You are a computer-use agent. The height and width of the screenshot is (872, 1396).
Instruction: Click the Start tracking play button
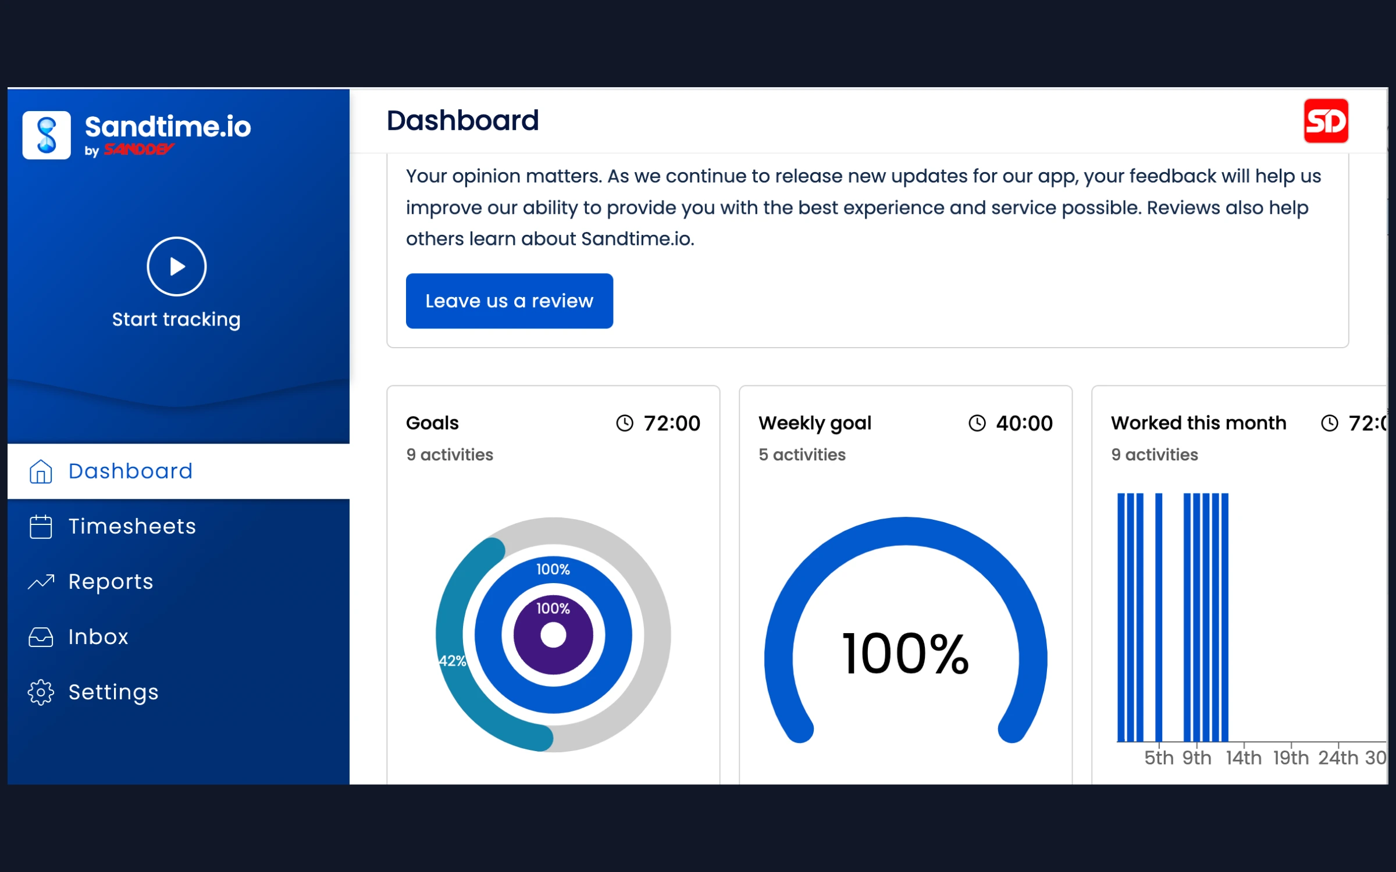[176, 266]
